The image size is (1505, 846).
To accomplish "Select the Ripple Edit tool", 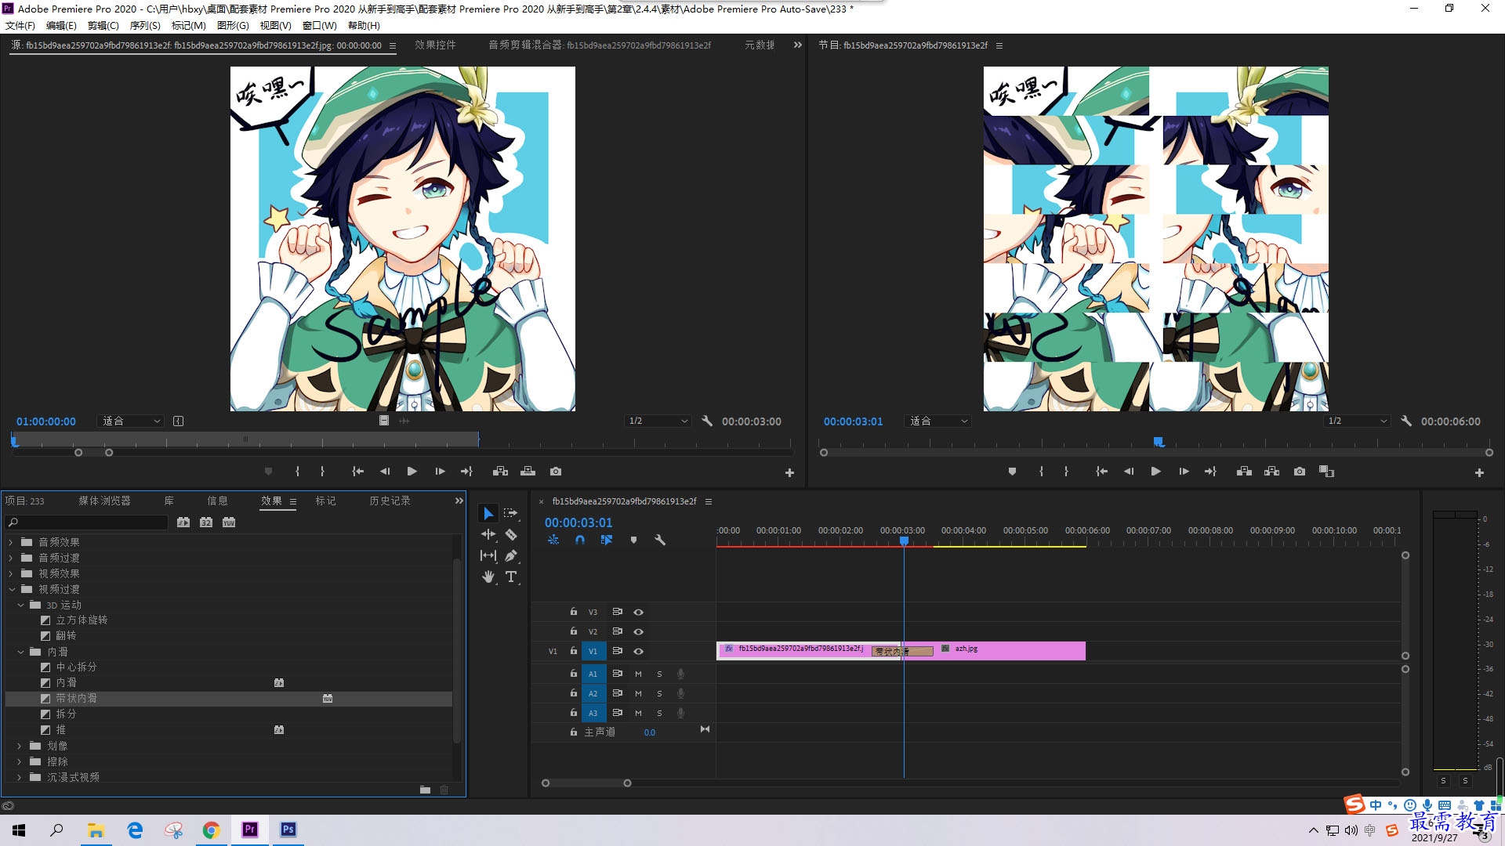I will coord(488,534).
